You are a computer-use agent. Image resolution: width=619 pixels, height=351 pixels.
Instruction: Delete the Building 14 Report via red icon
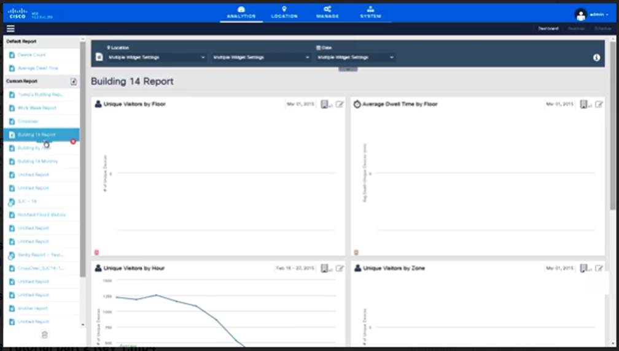(73, 142)
